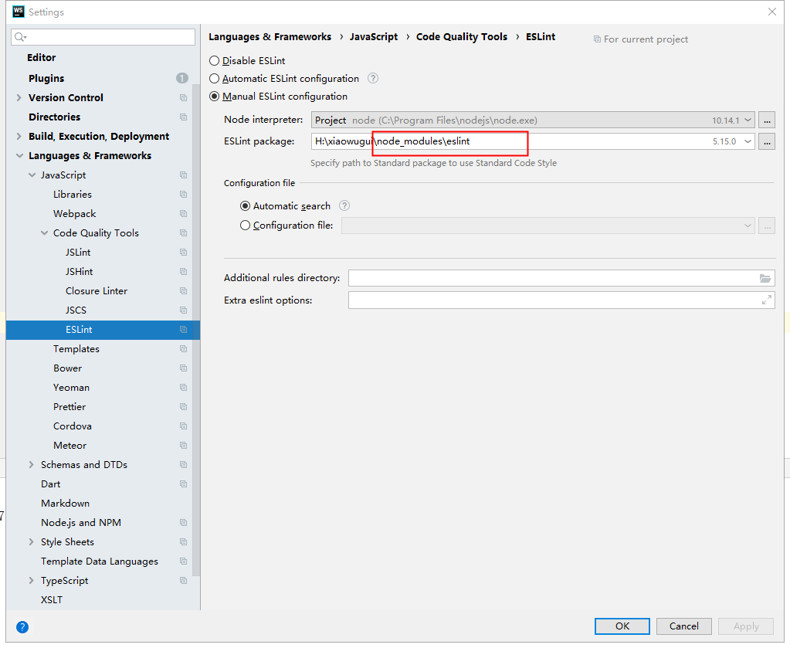Click the project-level icon next to Bower
The width and height of the screenshot is (790, 648).
coord(183,368)
